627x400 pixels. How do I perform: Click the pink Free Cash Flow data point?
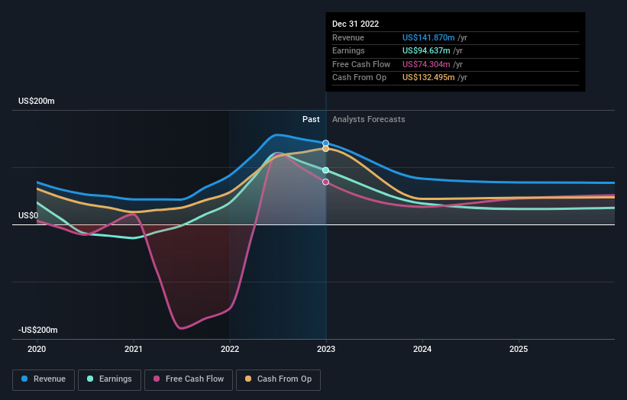326,182
